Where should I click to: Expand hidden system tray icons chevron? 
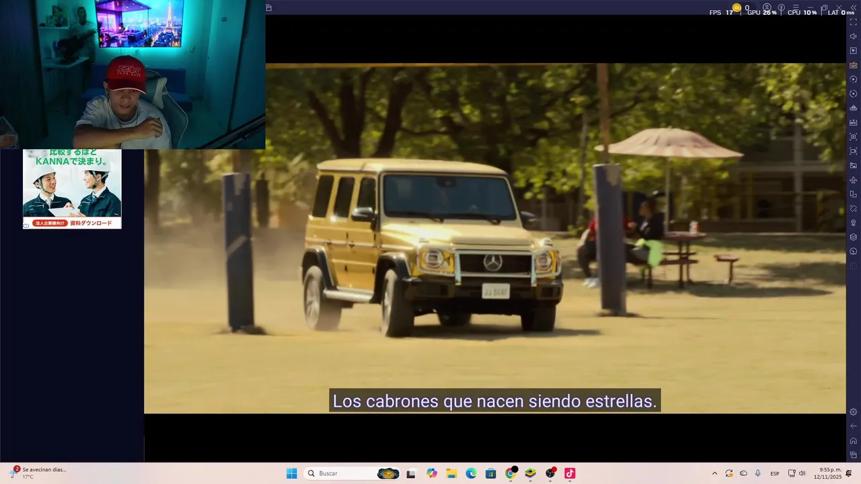(x=714, y=473)
